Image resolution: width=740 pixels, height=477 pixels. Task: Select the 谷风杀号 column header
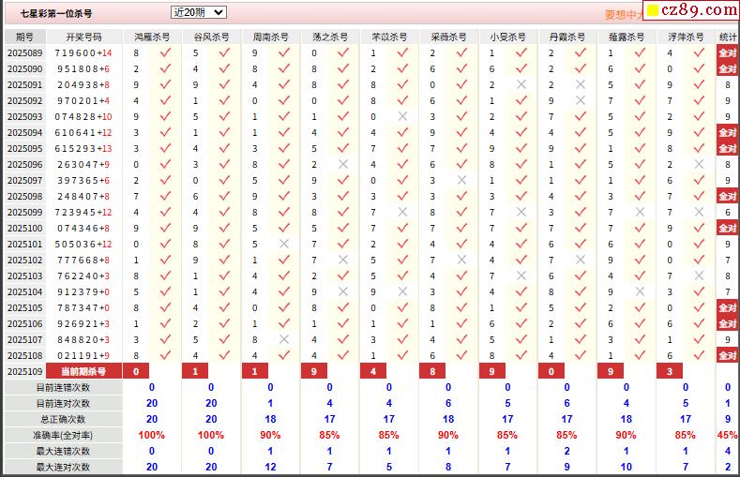[x=211, y=37]
